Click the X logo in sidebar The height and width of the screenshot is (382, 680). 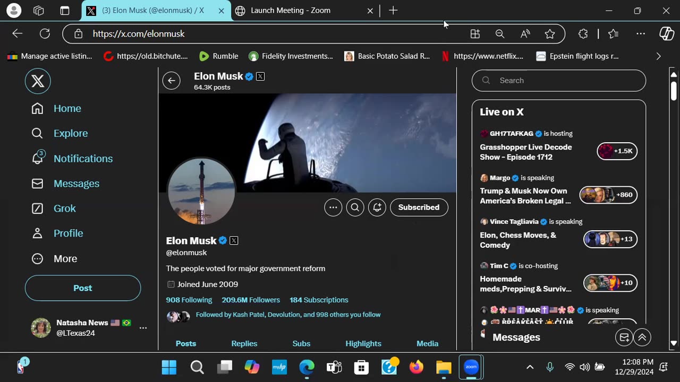(38, 81)
